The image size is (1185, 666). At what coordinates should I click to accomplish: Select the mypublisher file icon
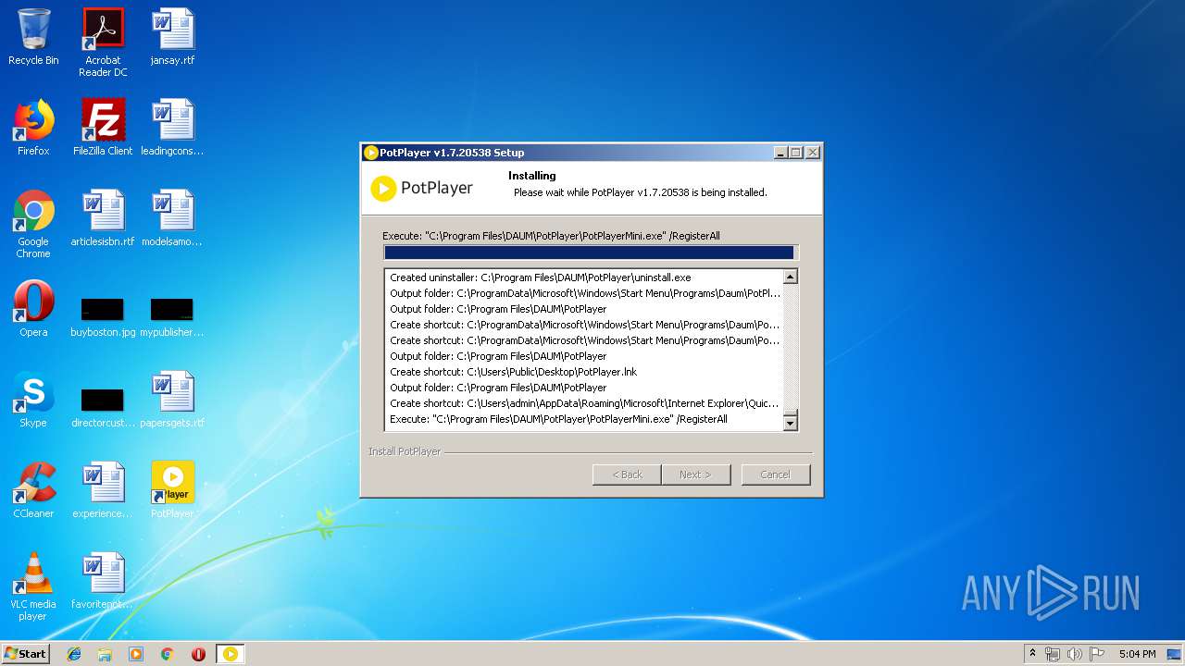(x=172, y=315)
